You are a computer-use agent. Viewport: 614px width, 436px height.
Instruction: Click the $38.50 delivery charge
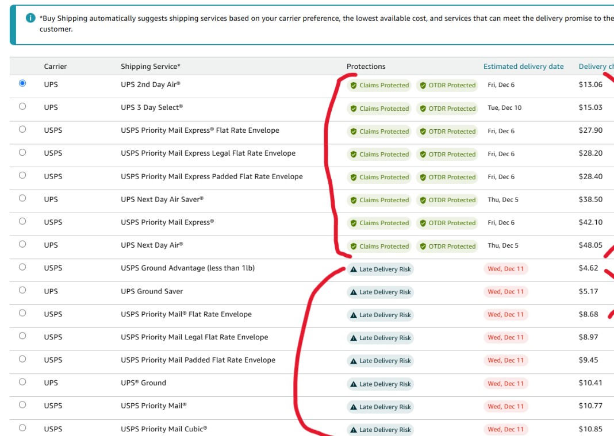[590, 199]
